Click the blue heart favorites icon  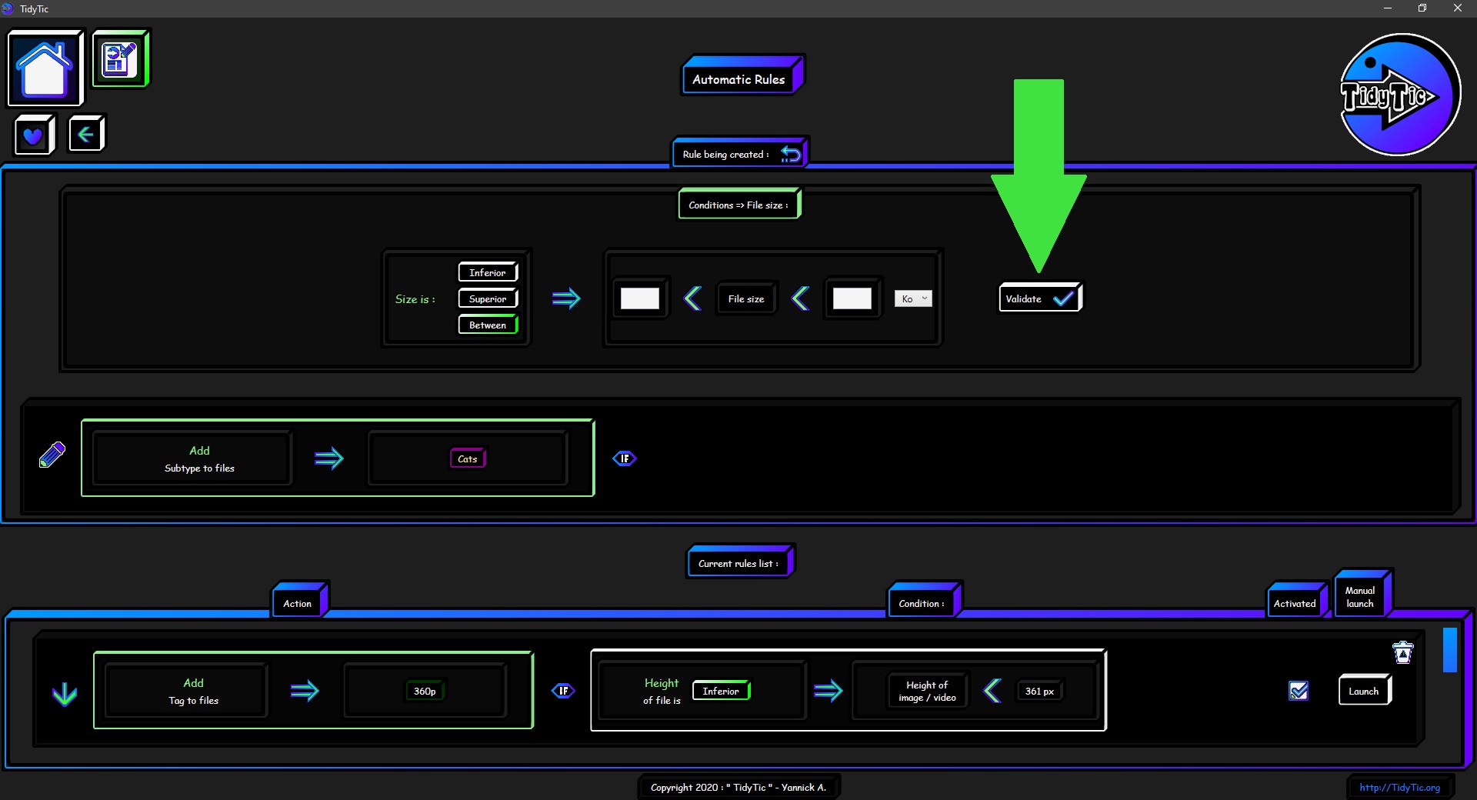34,135
